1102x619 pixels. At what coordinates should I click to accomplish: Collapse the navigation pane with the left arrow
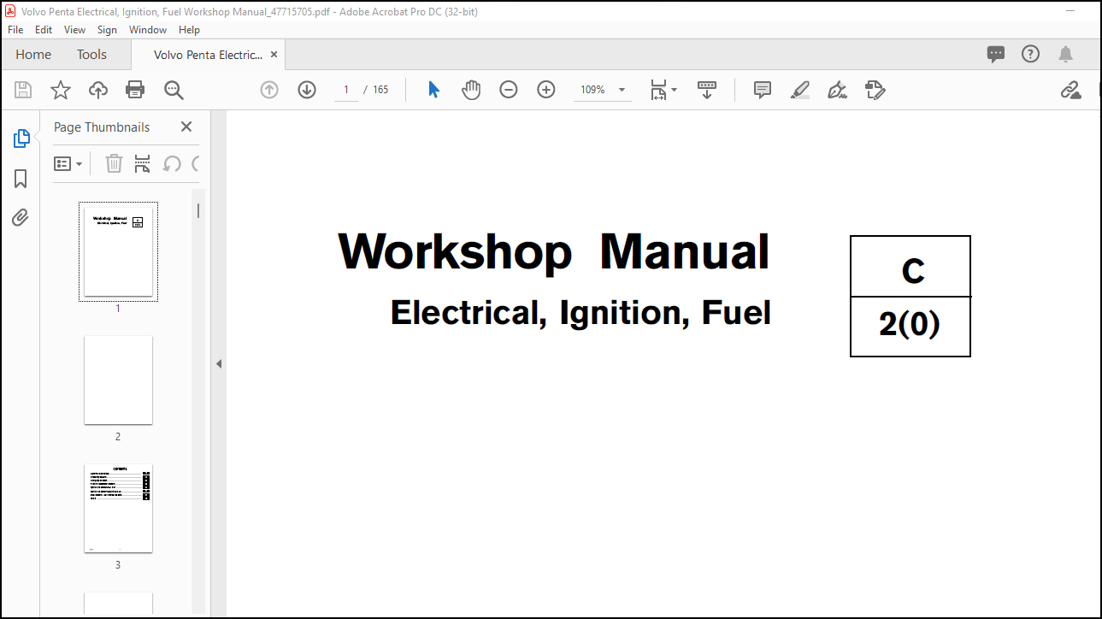click(x=218, y=363)
